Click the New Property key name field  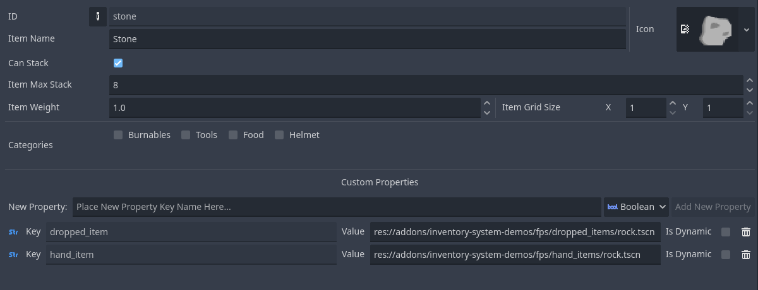pos(337,207)
